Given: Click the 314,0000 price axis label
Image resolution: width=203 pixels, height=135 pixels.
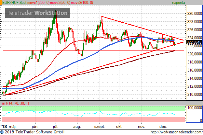Looking at the screenshot, I should coord(195,78).
